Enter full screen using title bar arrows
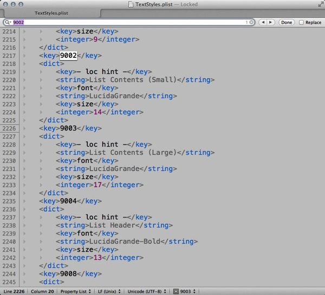 coord(321,4)
